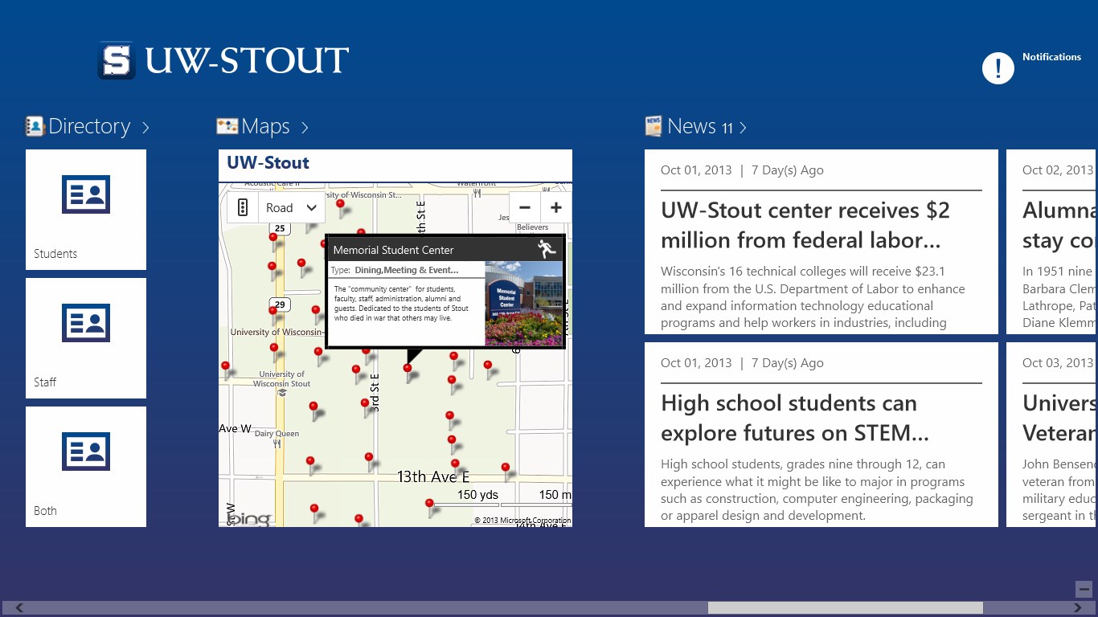Zoom out using the map minus button
The image size is (1098, 617).
(524, 207)
